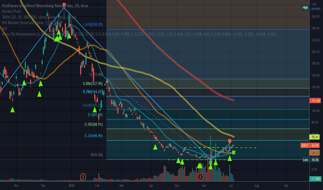323x190 pixels.
Task: Click the 0.886(137.98) Fib level label
Action: [93, 84]
